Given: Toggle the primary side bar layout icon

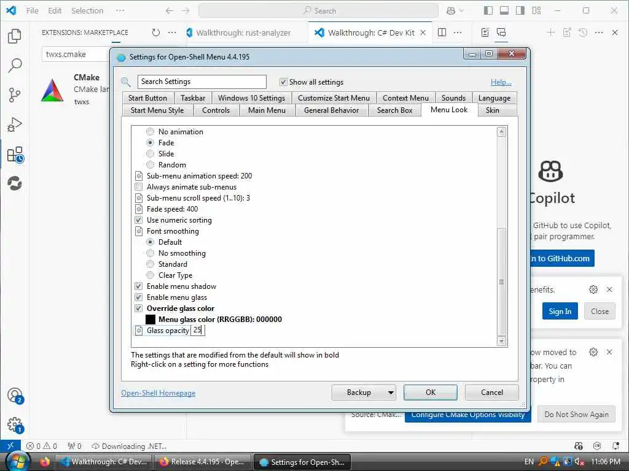Looking at the screenshot, I should pyautogui.click(x=488, y=11).
